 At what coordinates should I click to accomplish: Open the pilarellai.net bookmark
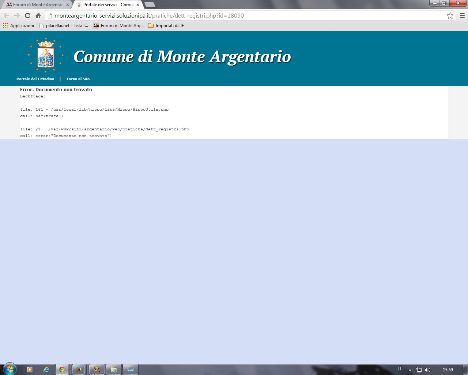64,26
